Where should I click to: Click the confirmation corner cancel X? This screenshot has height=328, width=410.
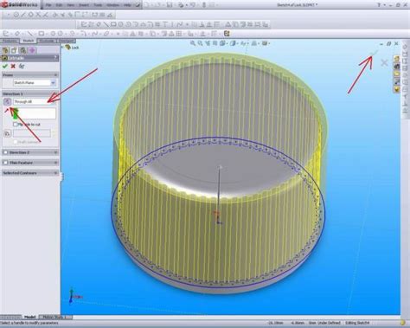tap(384, 62)
